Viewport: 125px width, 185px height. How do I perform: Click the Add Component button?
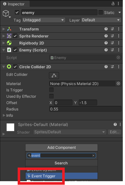(62, 148)
